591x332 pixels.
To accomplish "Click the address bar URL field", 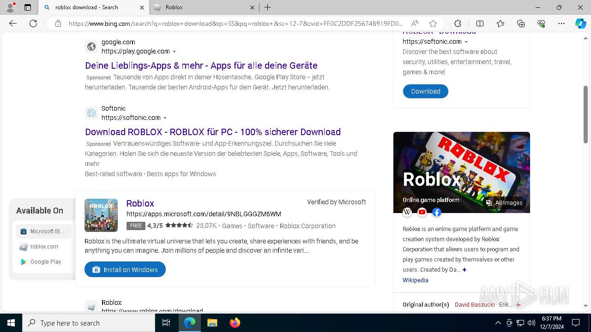I will [x=235, y=24].
